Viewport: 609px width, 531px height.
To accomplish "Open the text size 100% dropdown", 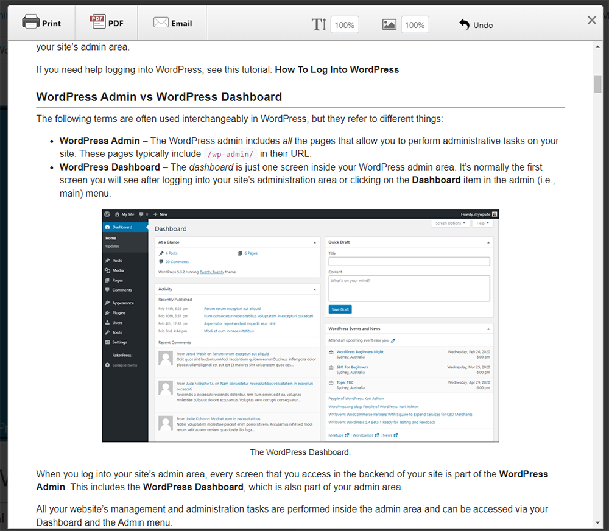I will [345, 25].
